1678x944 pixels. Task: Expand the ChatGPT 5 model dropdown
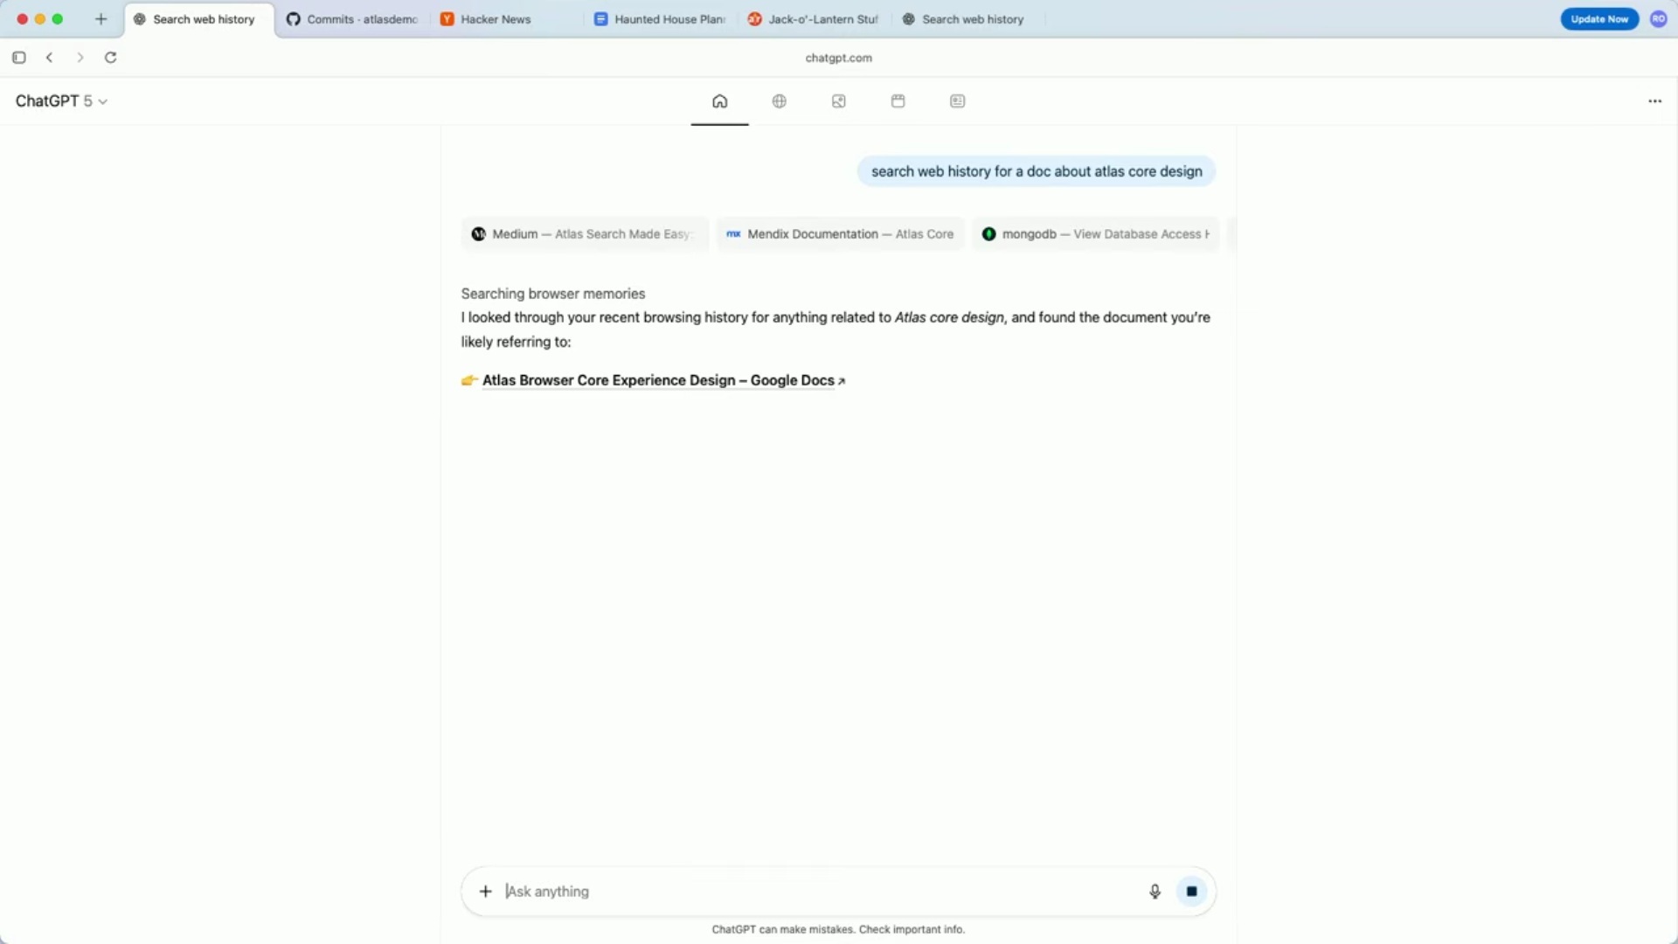pos(61,101)
